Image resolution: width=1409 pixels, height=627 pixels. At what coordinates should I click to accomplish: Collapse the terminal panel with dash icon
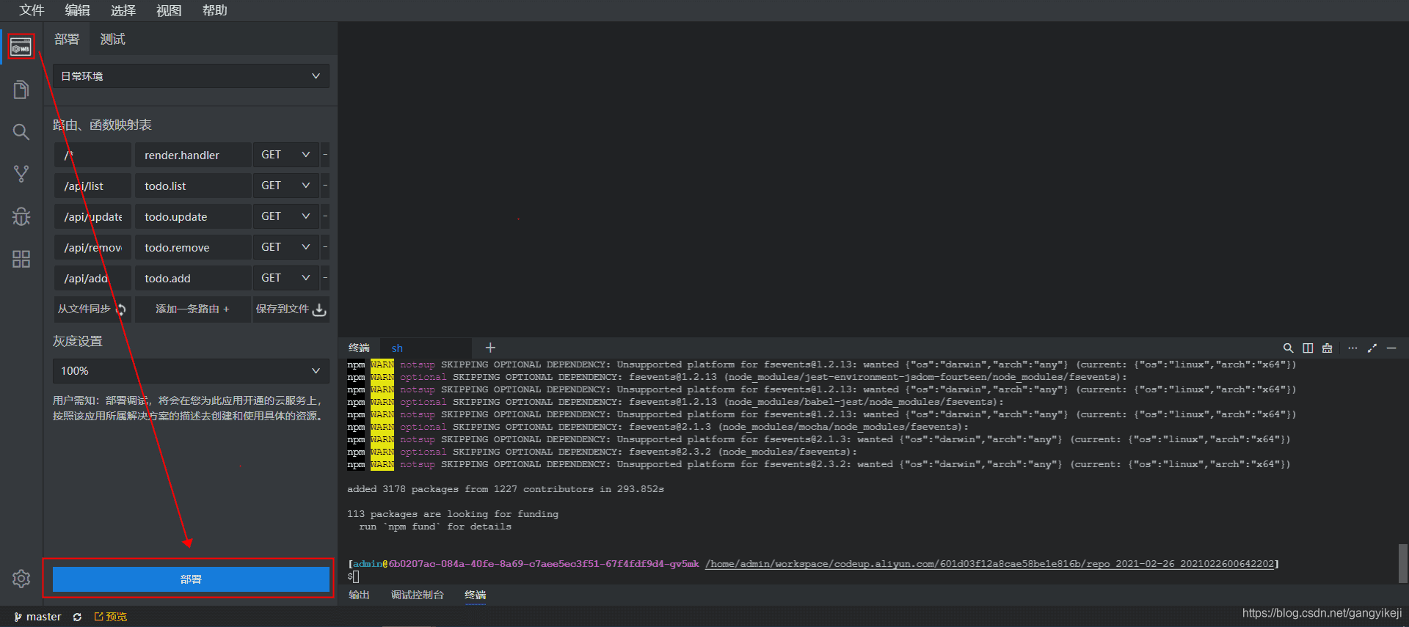(1391, 348)
